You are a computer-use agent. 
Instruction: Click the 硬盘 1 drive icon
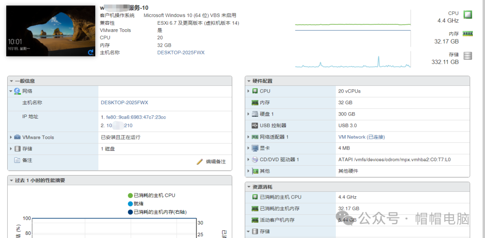pos(255,114)
